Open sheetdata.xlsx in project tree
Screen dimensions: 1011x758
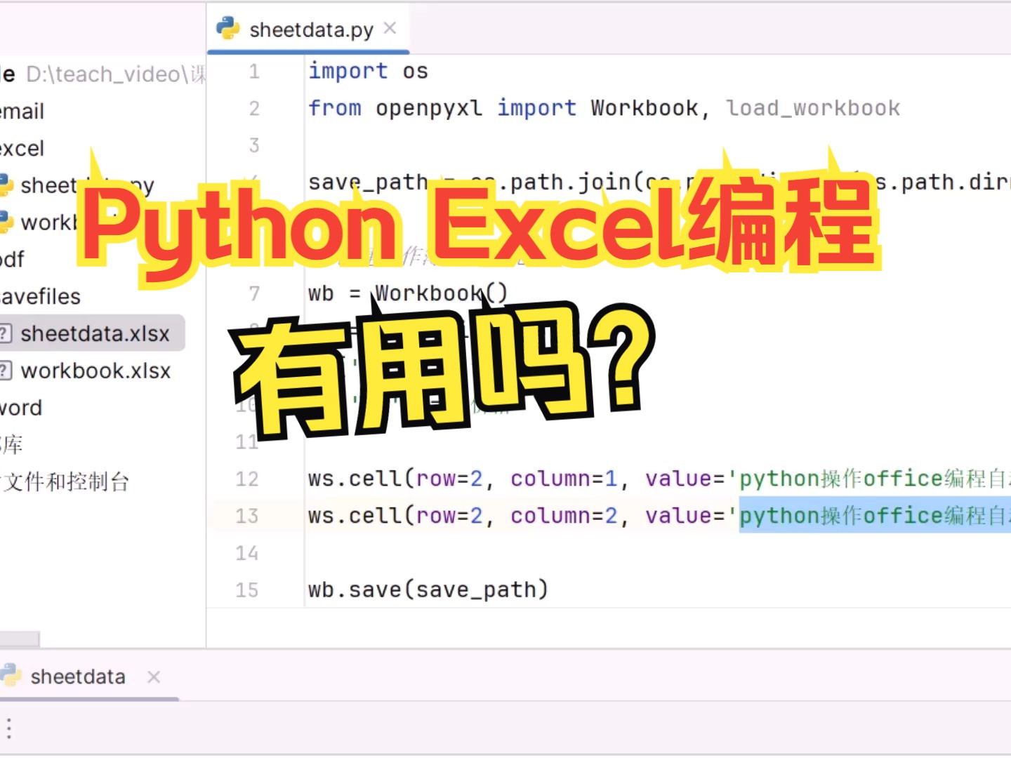(x=95, y=333)
